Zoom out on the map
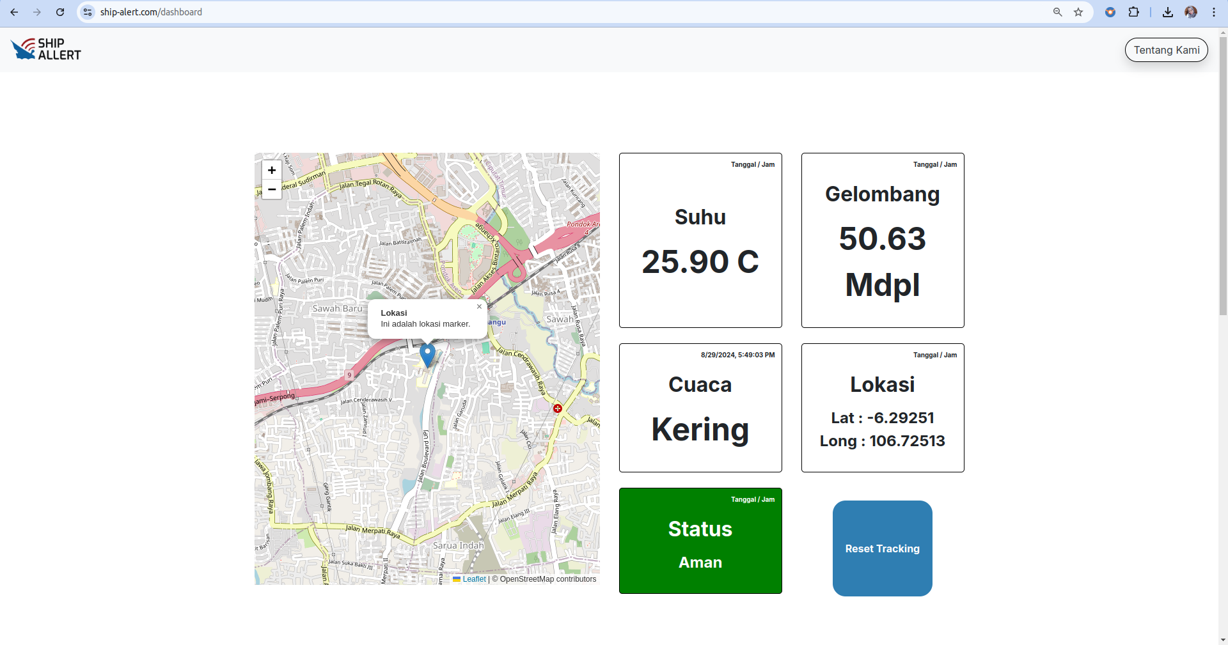The width and height of the screenshot is (1228, 645). point(272,189)
